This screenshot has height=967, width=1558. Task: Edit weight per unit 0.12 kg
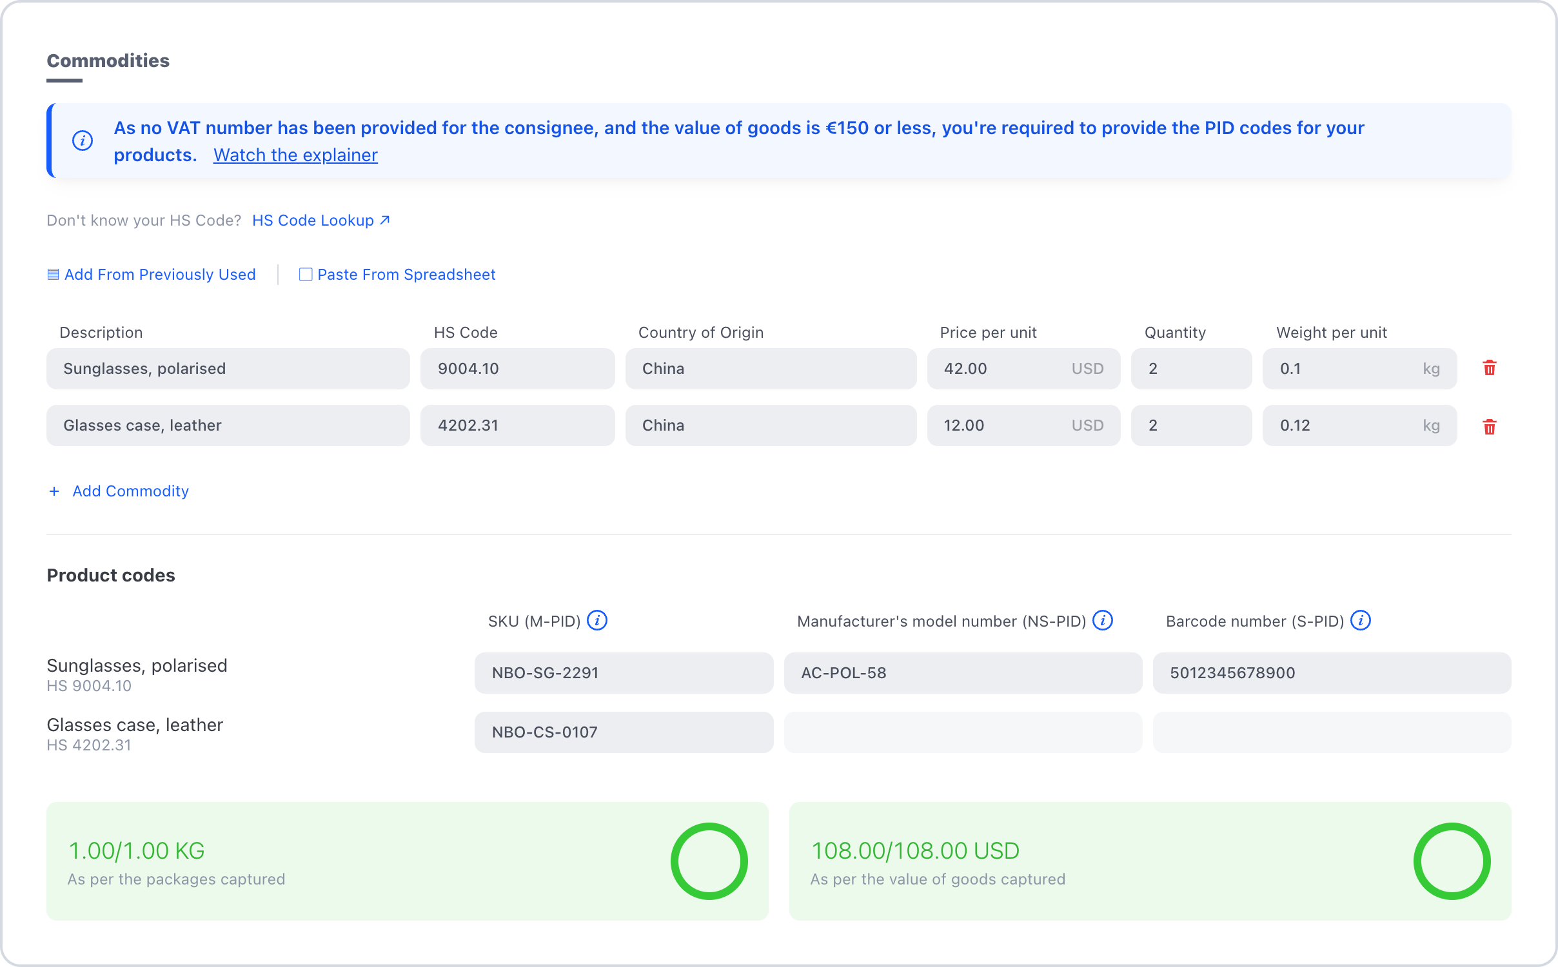click(1360, 425)
